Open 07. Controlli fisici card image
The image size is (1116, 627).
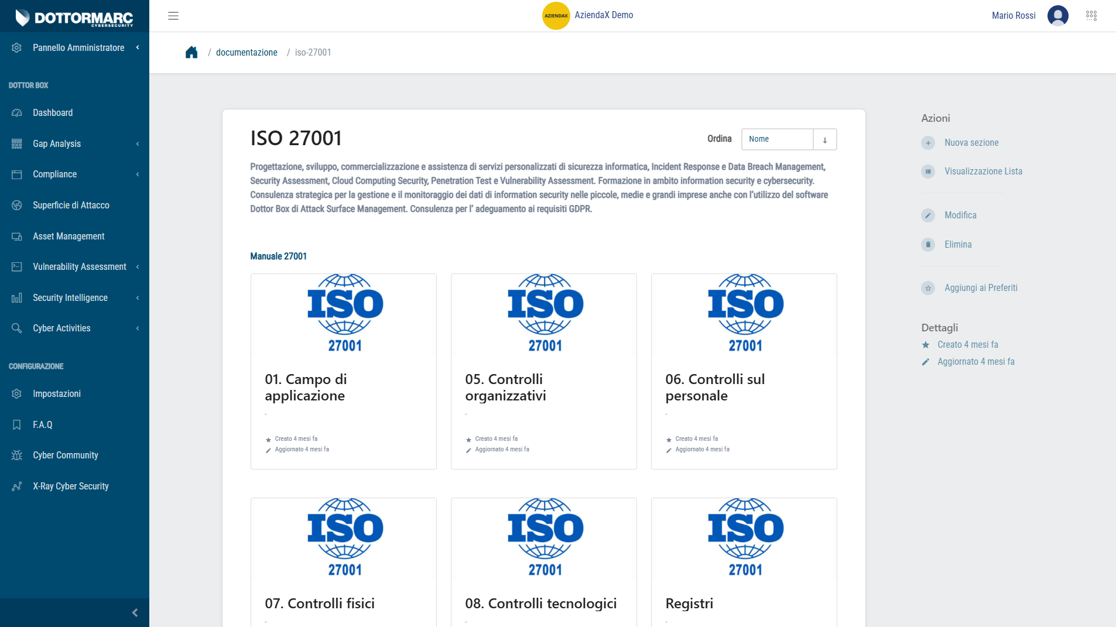pyautogui.click(x=344, y=539)
